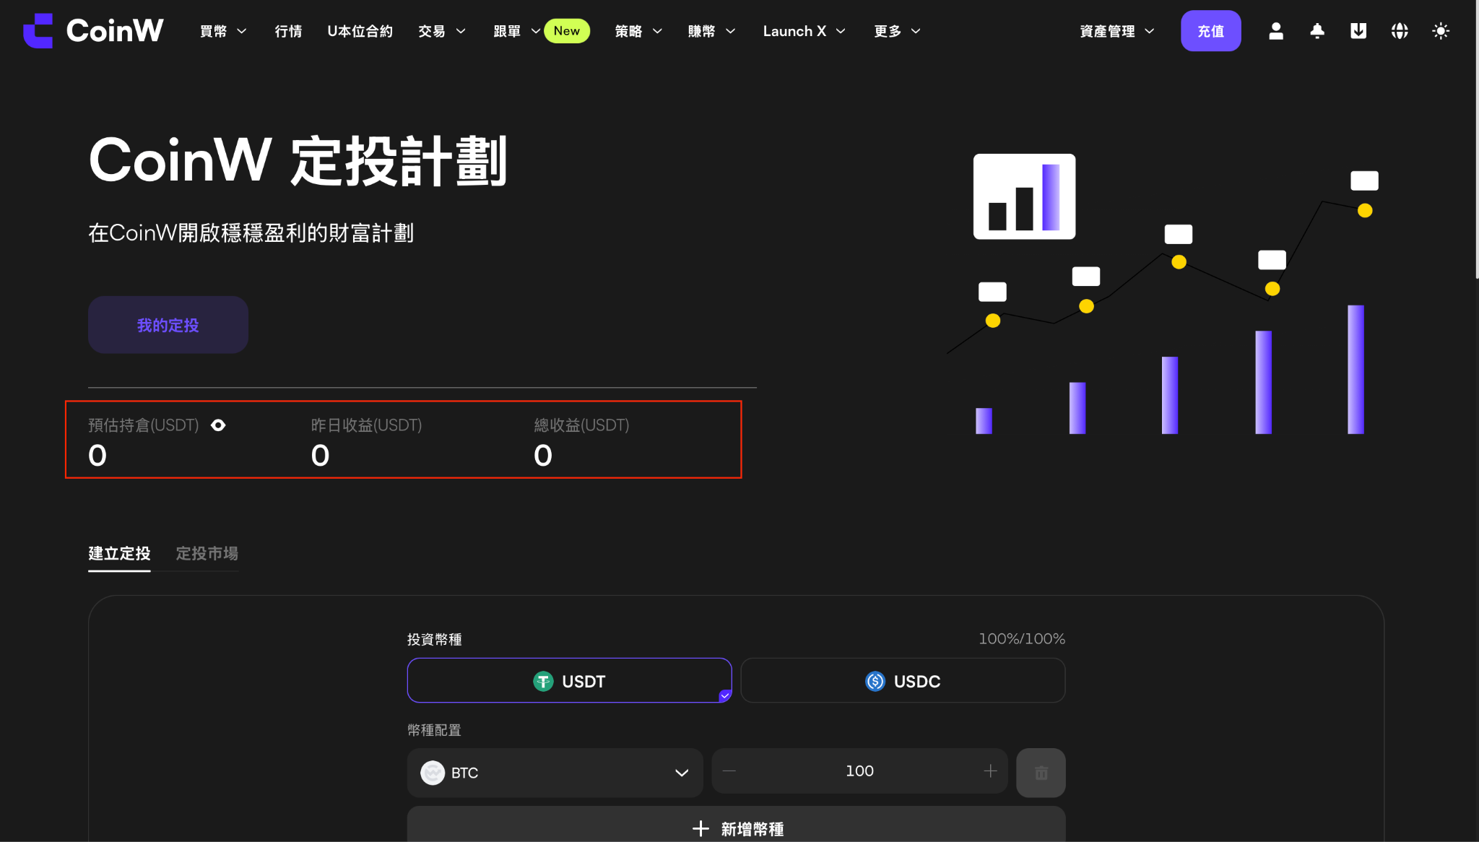Click the page vertical scrollbar
1479x842 pixels.
coord(1476,139)
